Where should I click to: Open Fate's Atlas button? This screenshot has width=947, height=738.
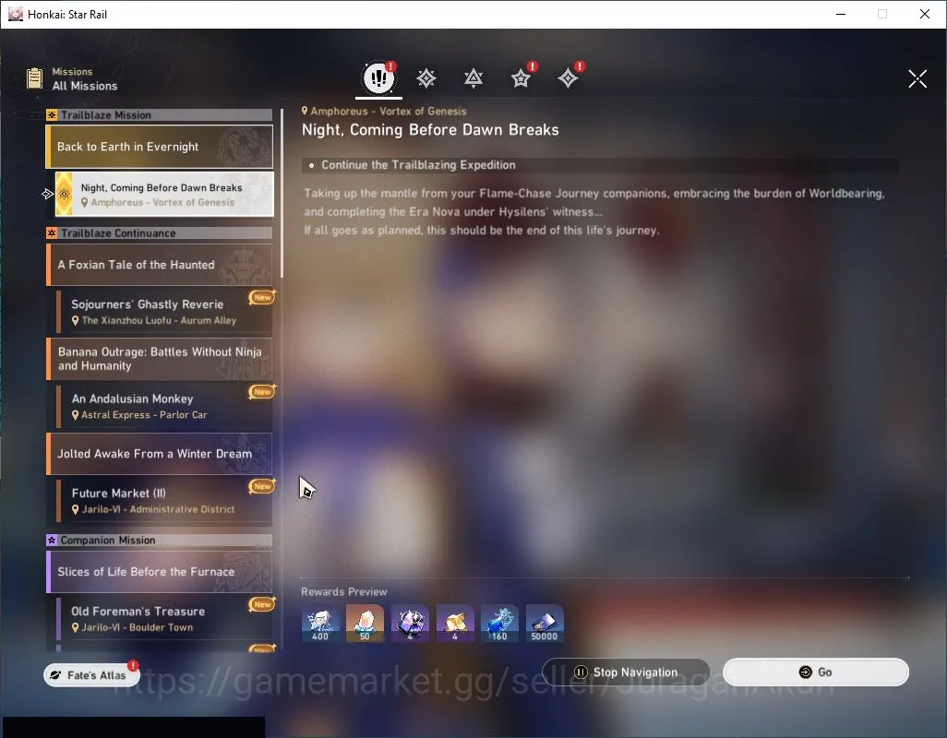pyautogui.click(x=91, y=675)
